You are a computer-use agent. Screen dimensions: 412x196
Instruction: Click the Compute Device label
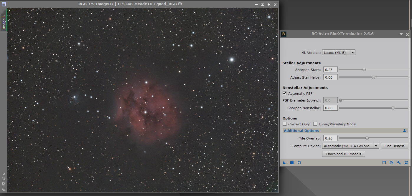point(306,146)
